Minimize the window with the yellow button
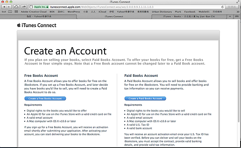 coord(7,2)
